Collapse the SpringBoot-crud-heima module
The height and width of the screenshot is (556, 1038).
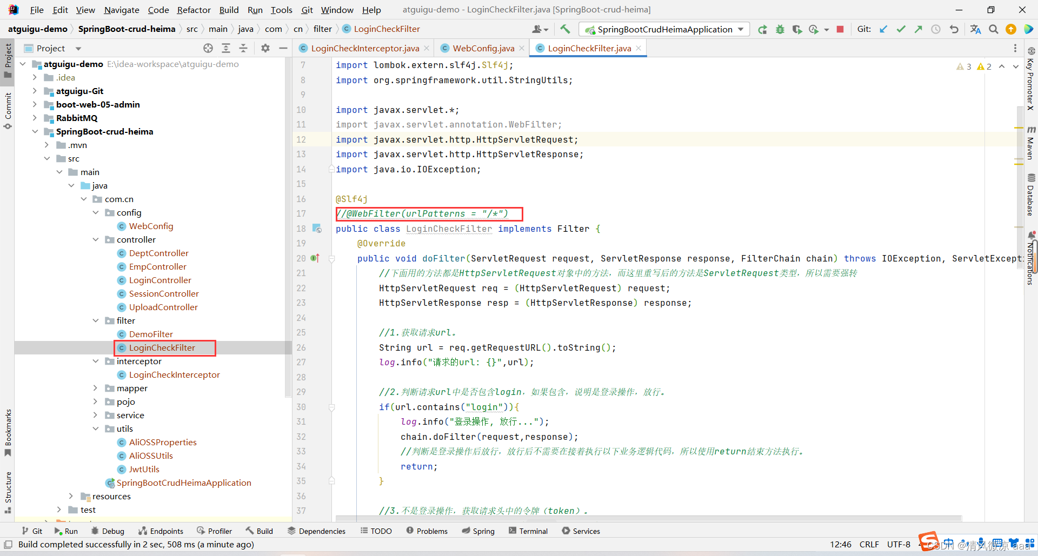click(35, 131)
